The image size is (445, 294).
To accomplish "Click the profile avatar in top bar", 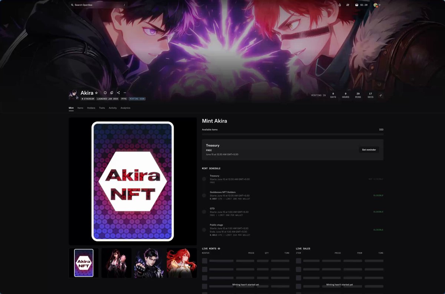I will (x=376, y=5).
